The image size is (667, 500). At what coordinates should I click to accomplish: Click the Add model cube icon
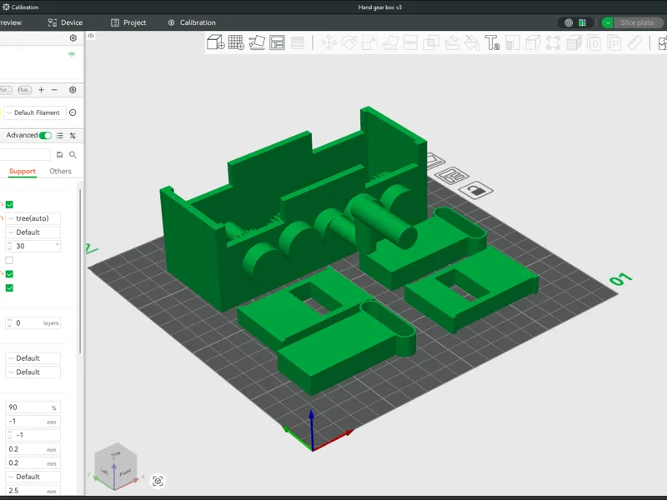[x=216, y=42]
